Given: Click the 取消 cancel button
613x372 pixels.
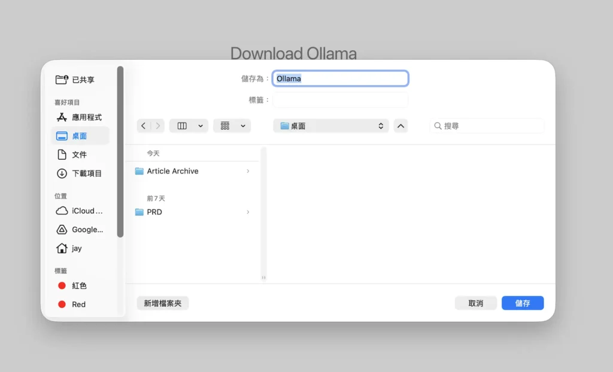Looking at the screenshot, I should (x=476, y=303).
